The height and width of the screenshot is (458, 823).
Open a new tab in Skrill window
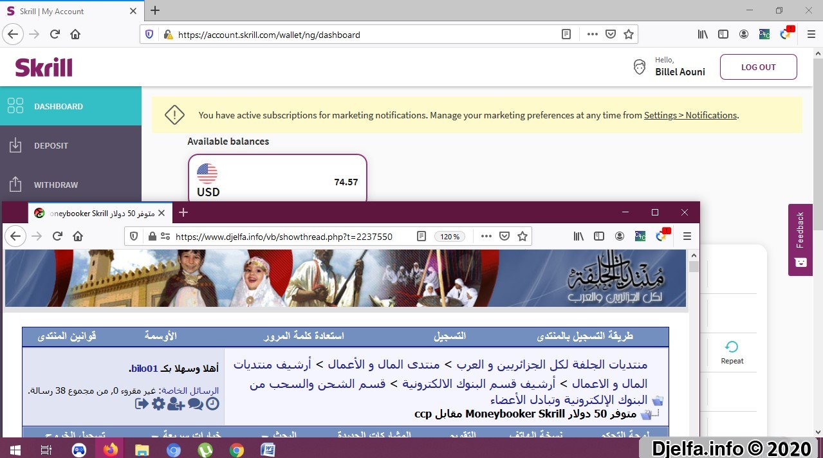click(x=155, y=10)
